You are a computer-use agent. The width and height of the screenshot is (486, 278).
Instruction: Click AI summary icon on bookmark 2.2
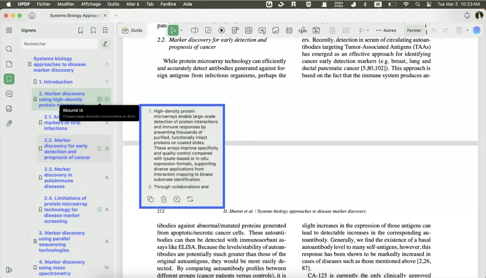click(x=99, y=148)
